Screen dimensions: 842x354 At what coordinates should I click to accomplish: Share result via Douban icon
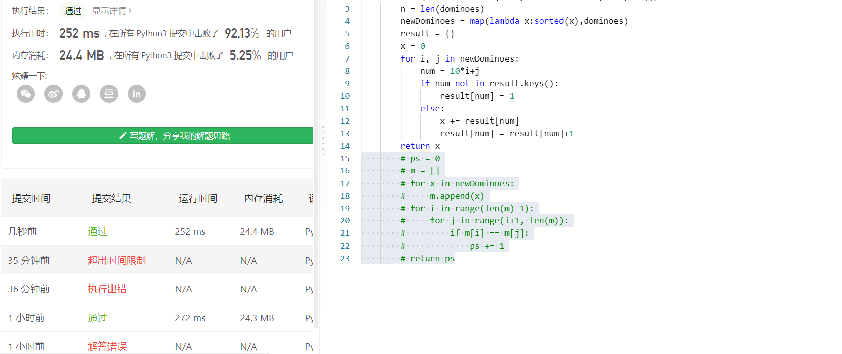(109, 94)
